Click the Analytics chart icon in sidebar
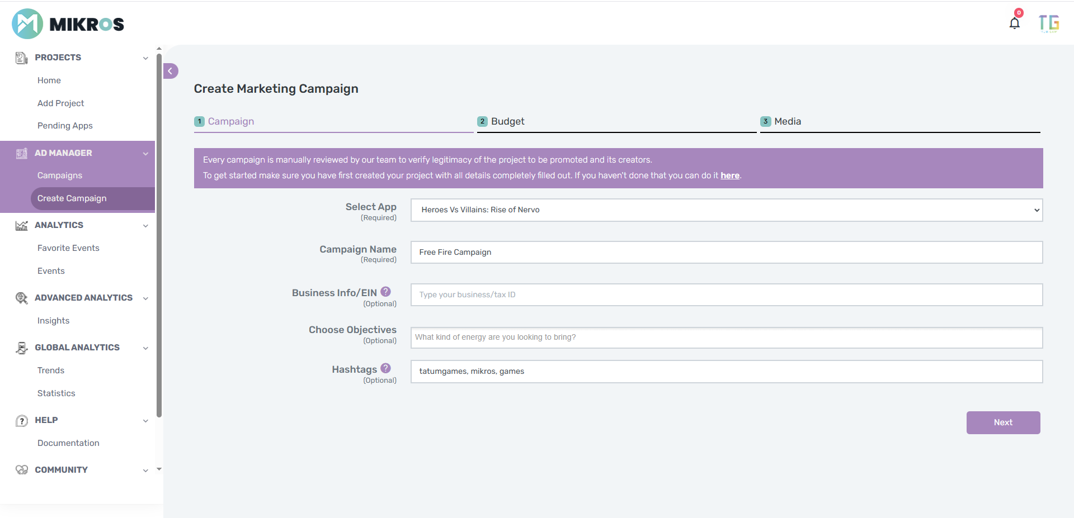The image size is (1074, 518). (22, 225)
